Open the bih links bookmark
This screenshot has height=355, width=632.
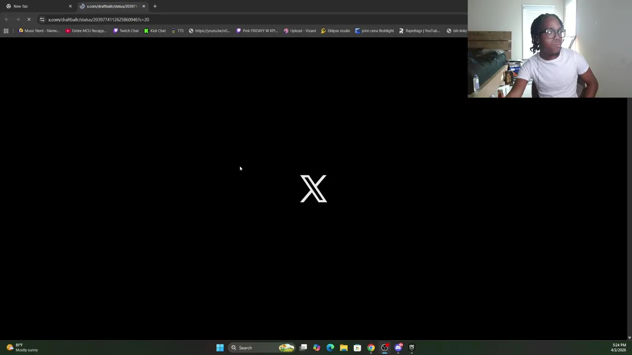456,31
